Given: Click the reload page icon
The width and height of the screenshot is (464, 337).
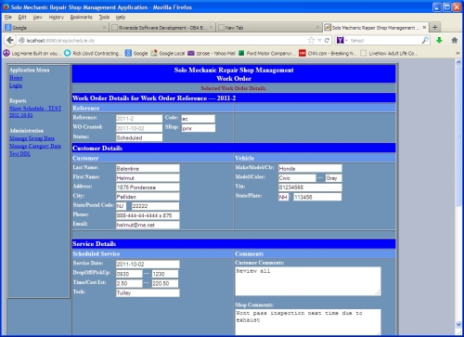Looking at the screenshot, I should 327,40.
